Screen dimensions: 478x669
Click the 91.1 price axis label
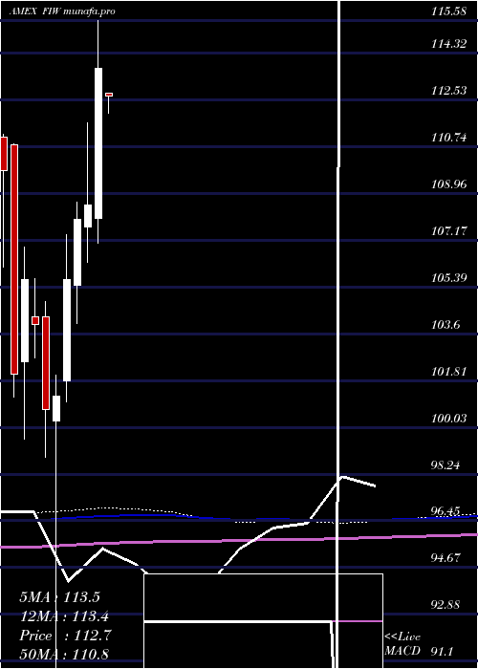[x=455, y=651]
